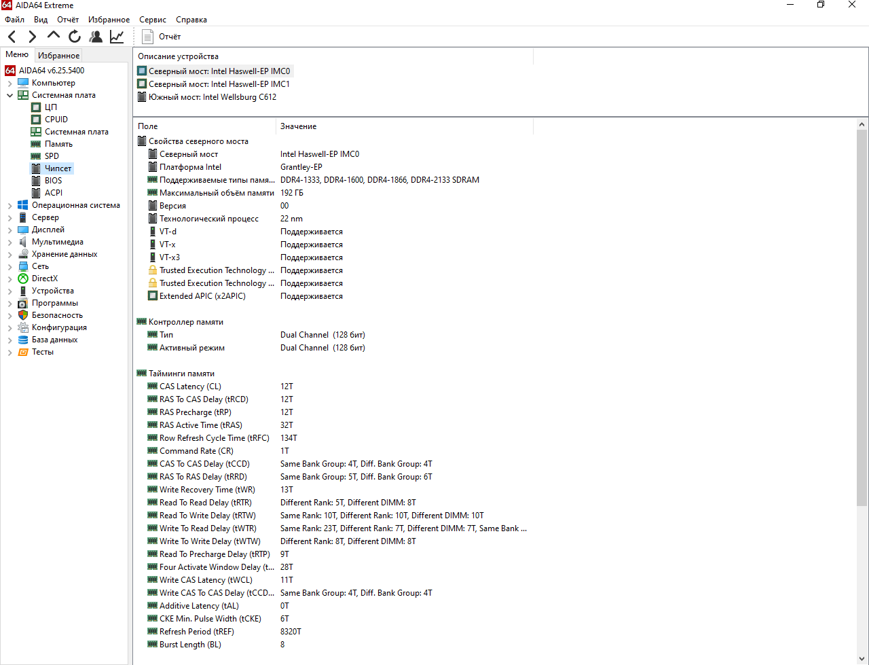This screenshot has height=665, width=869.
Task: Click the Тесты benchmark icon
Action: coord(24,352)
